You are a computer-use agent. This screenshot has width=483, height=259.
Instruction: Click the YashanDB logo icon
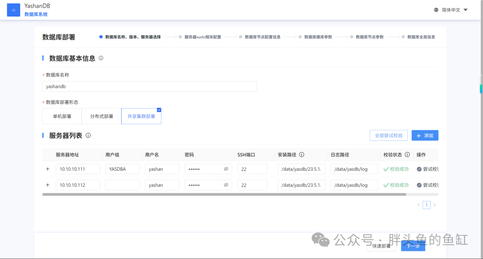coord(13,10)
